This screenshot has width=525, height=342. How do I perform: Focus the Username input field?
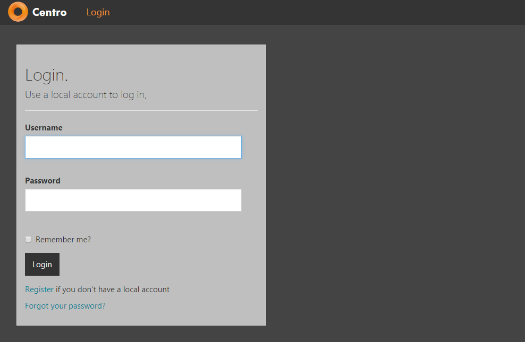[x=133, y=147]
